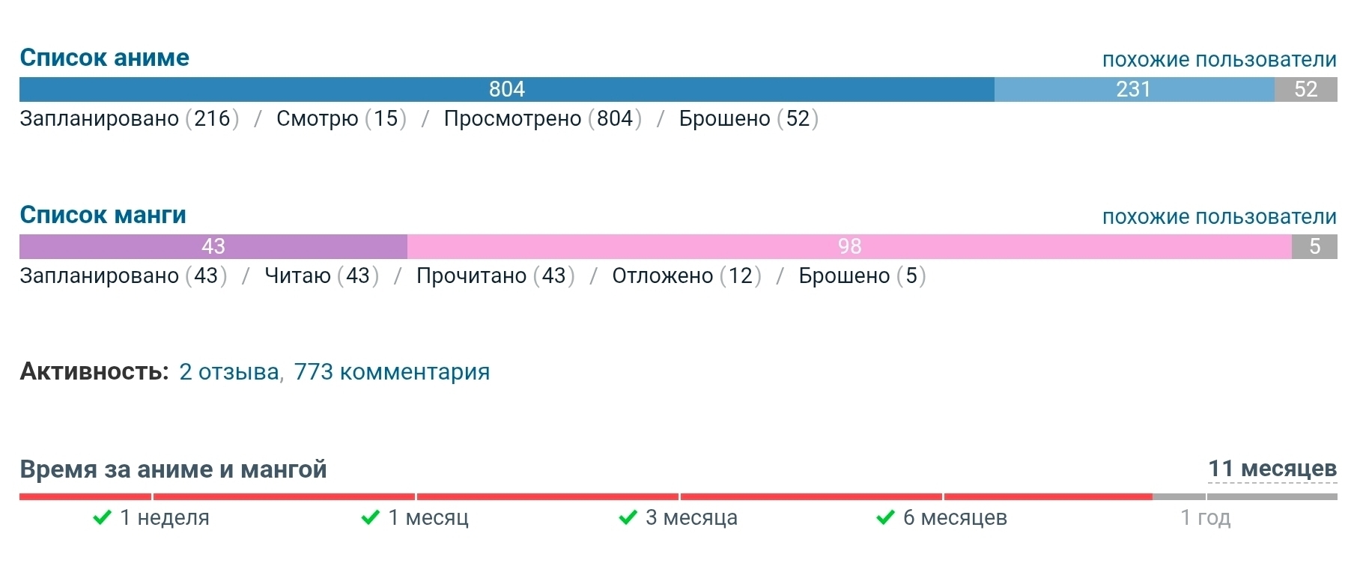1357x569 pixels.
Task: Select the Запланировано (216) anime filter
Action: [x=129, y=118]
